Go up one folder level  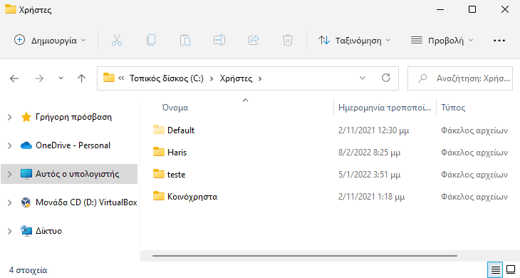point(82,78)
